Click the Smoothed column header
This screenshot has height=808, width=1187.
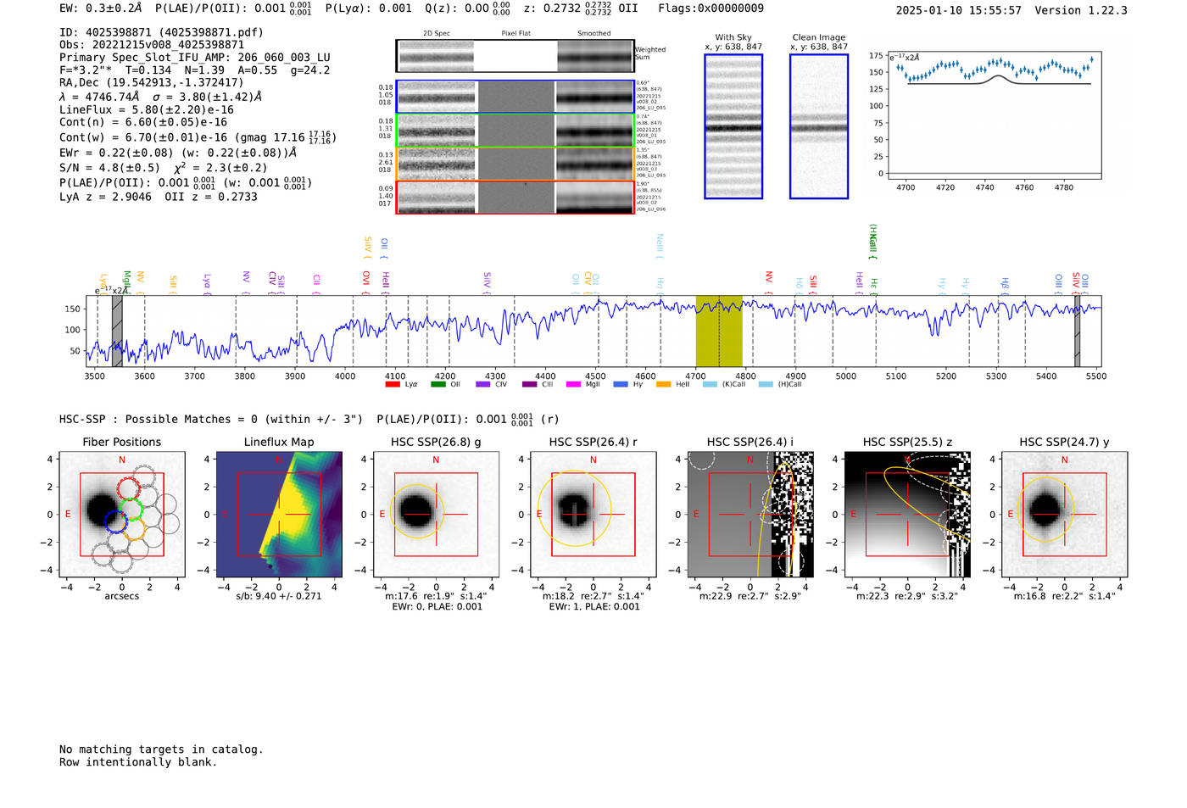pyautogui.click(x=594, y=34)
